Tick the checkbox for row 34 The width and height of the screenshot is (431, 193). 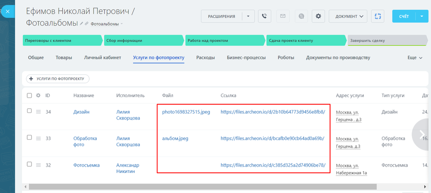[x=30, y=111]
